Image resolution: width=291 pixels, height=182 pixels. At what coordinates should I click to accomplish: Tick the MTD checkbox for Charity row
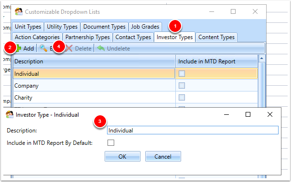click(182, 97)
